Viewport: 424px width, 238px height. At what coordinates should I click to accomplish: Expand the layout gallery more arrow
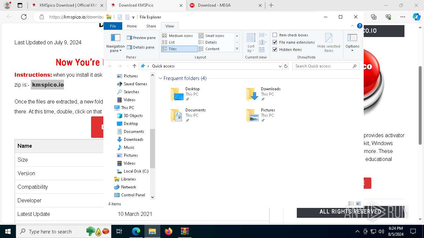tap(237, 49)
